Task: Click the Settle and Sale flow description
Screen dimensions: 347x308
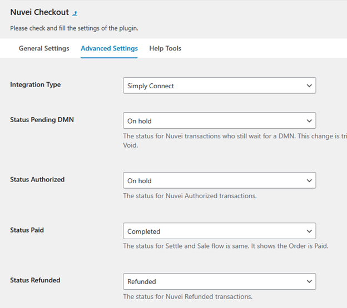Action: click(x=225, y=246)
